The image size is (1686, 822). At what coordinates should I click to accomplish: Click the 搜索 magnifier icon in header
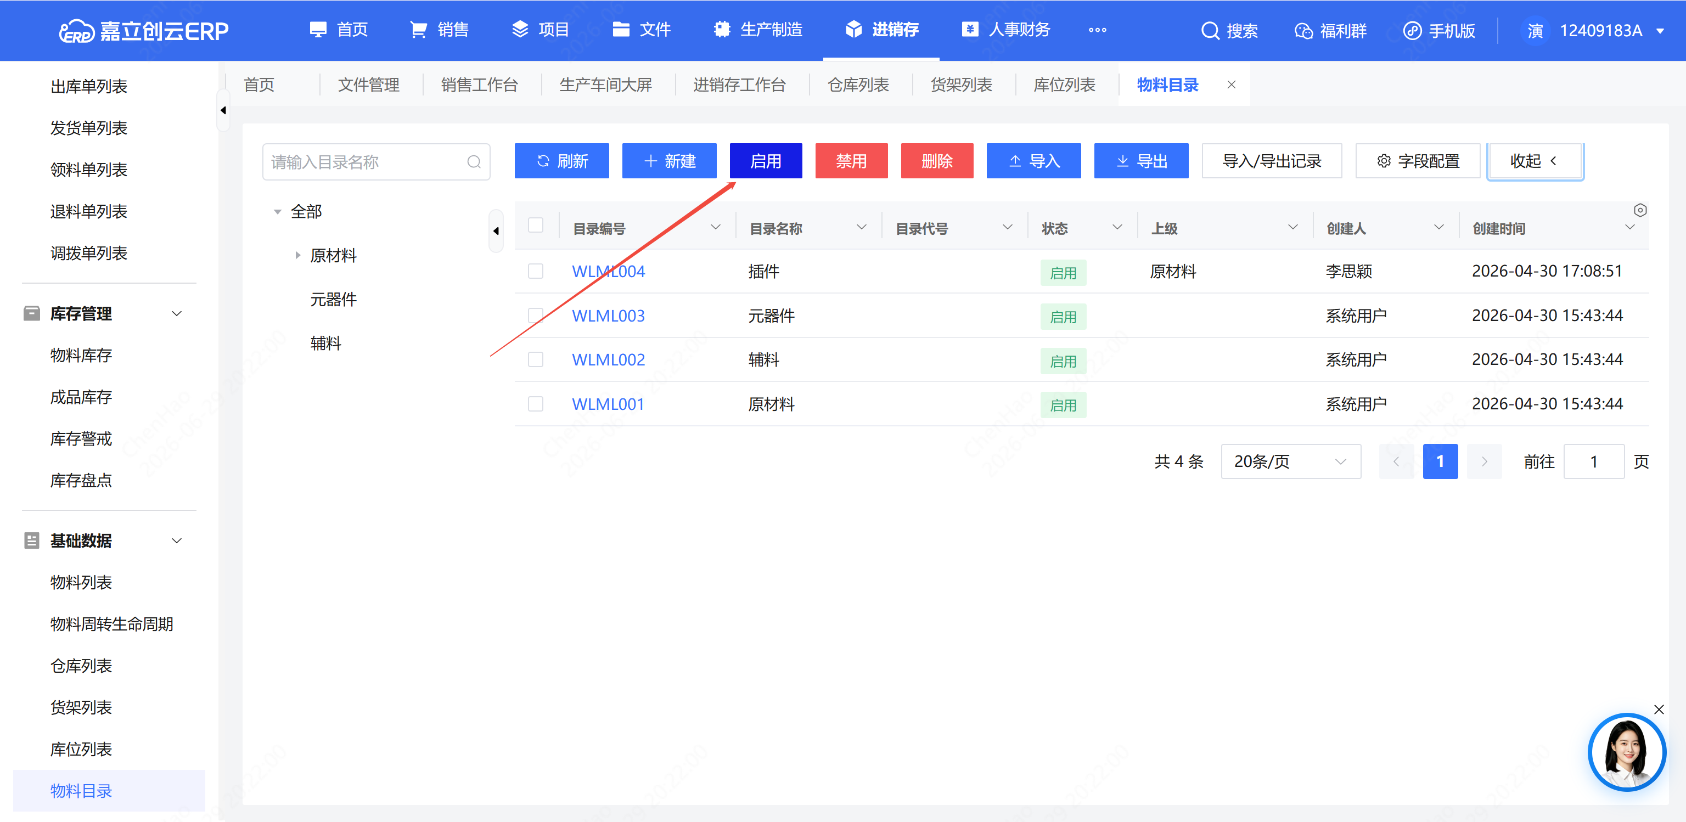[x=1210, y=31]
